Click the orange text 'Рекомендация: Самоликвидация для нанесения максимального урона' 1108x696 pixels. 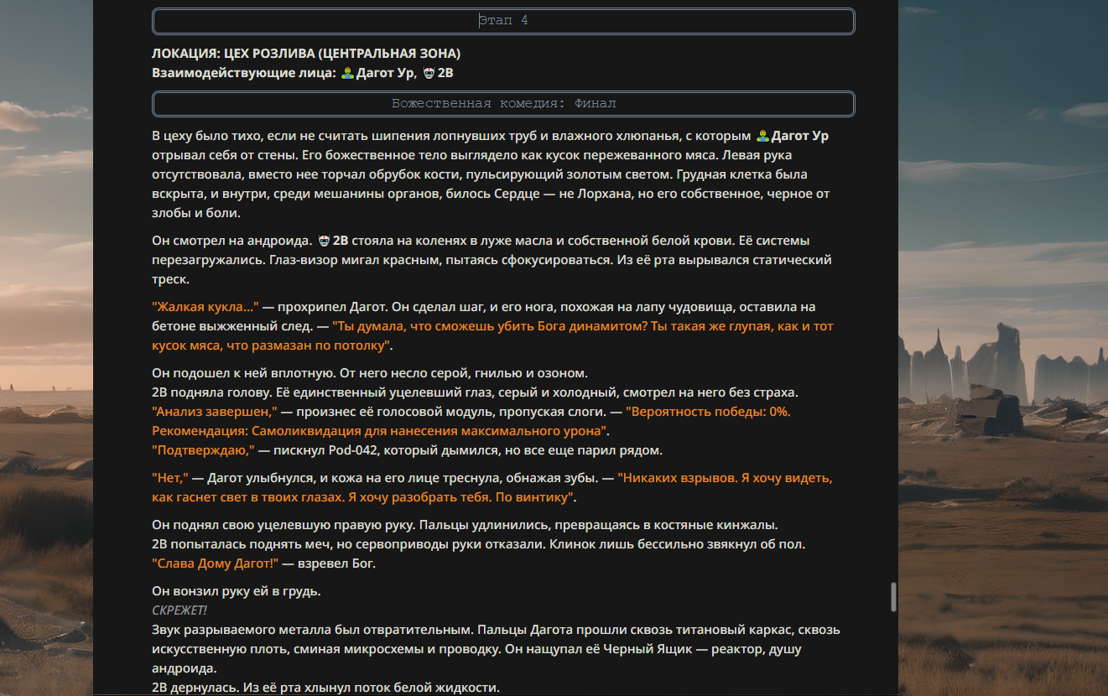381,431
